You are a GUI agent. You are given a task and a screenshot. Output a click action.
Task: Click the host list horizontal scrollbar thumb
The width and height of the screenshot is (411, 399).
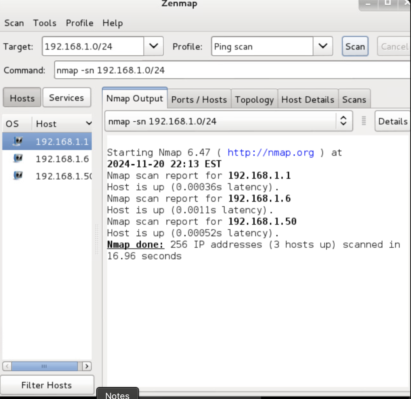click(x=45, y=366)
